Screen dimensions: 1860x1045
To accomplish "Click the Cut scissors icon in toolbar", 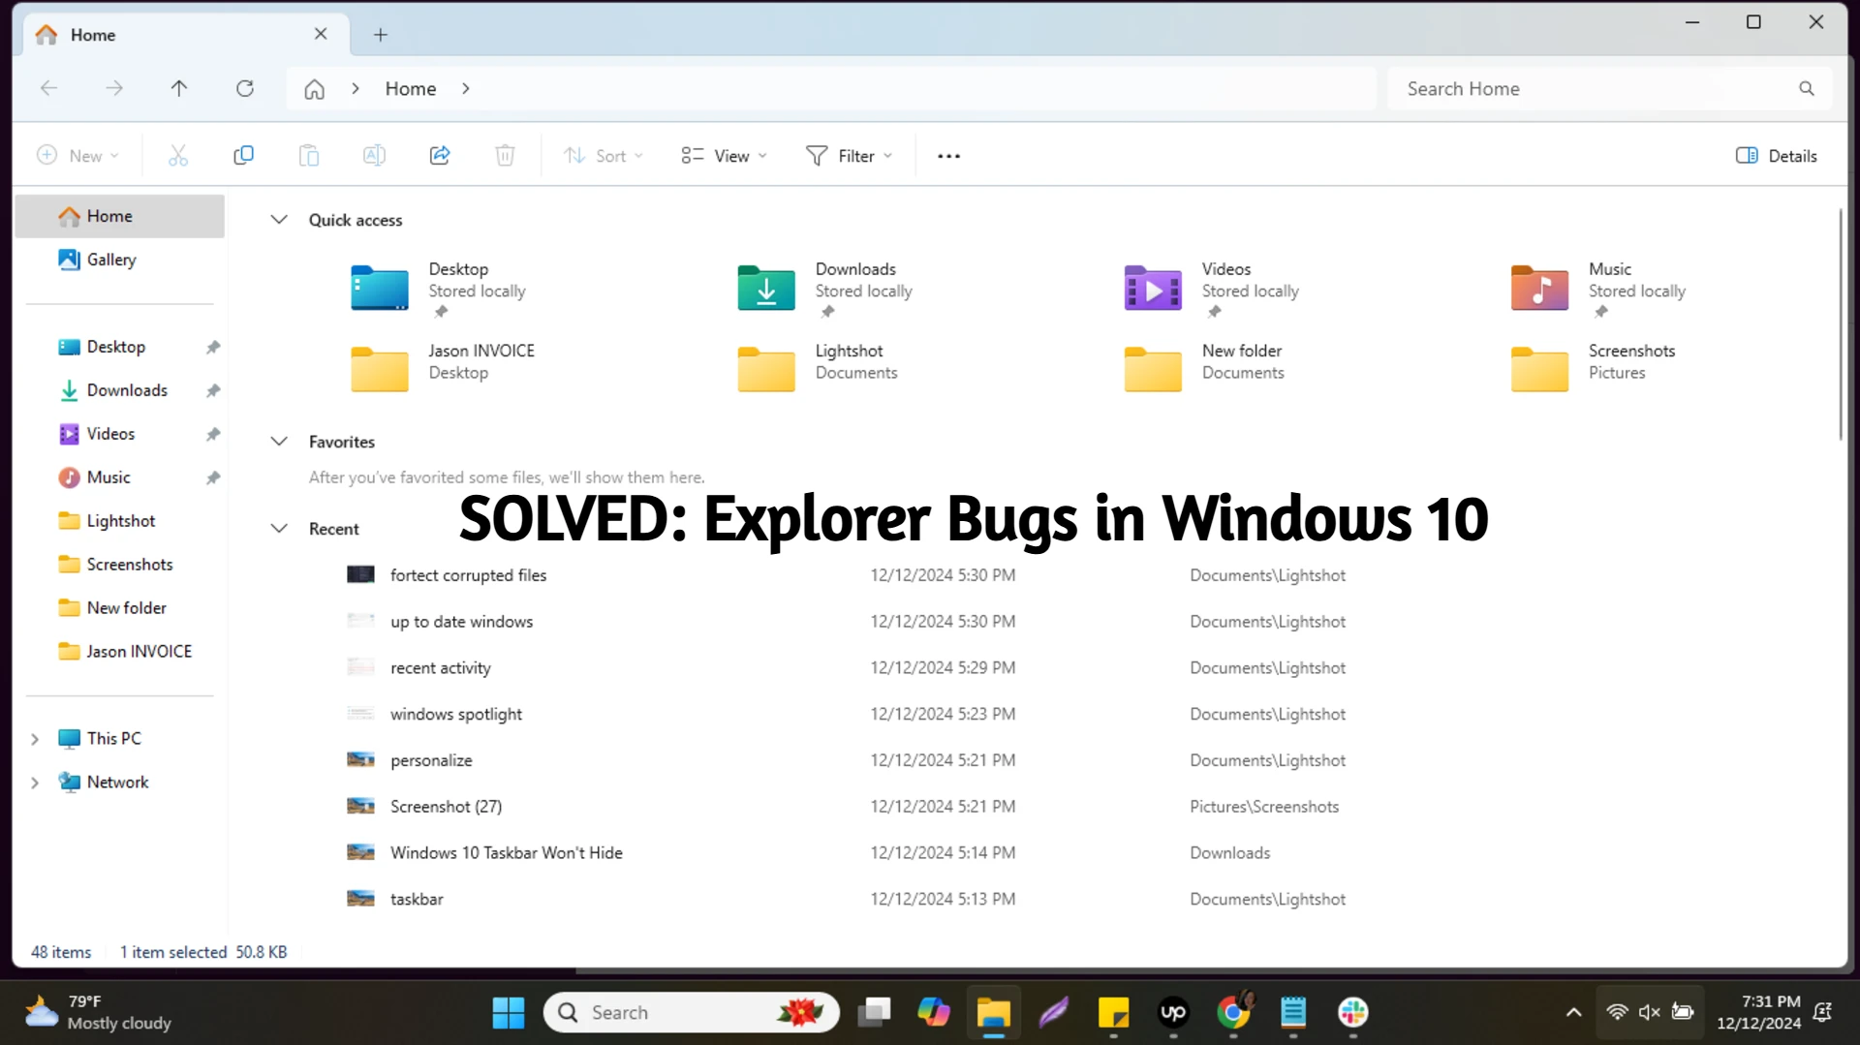I will click(x=178, y=156).
